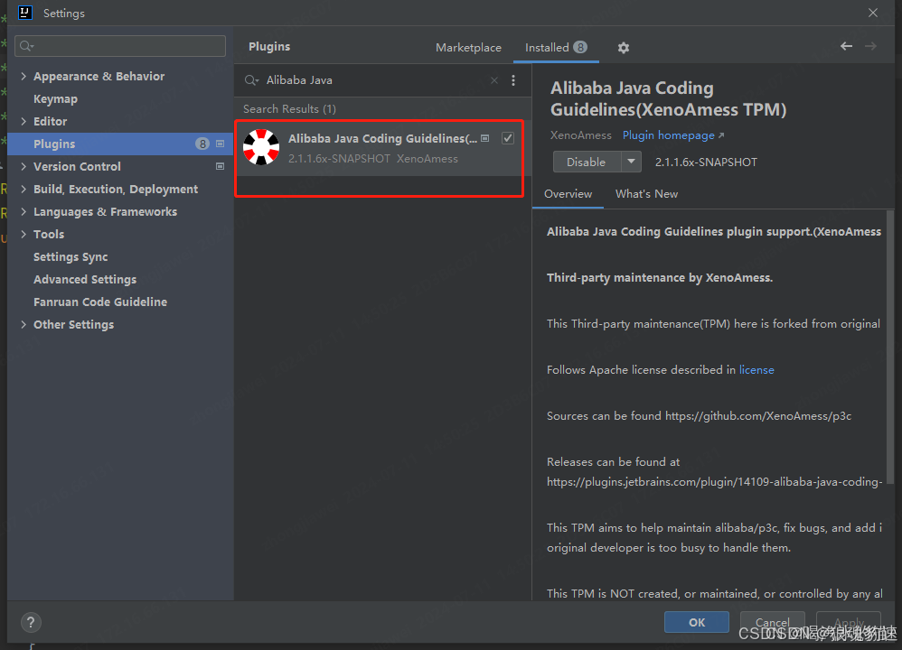Click the OK button
Image resolution: width=902 pixels, height=650 pixels.
tap(697, 622)
